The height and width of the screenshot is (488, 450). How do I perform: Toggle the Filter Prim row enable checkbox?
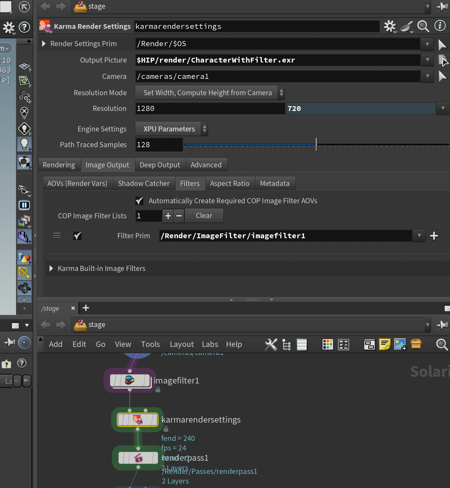[78, 236]
